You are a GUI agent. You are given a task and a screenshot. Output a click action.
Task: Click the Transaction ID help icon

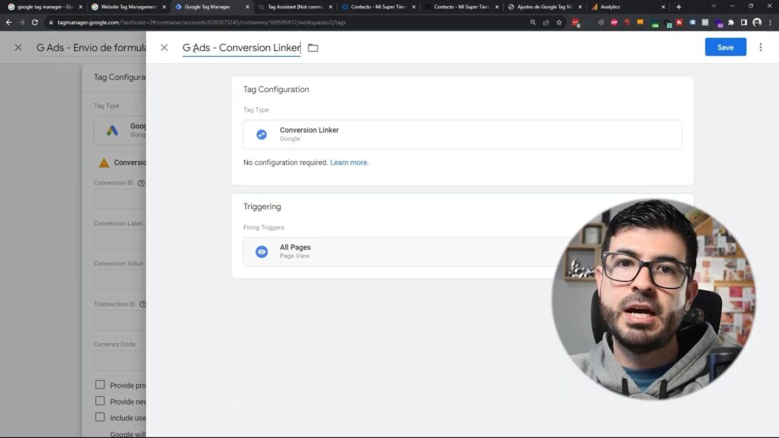(x=143, y=304)
